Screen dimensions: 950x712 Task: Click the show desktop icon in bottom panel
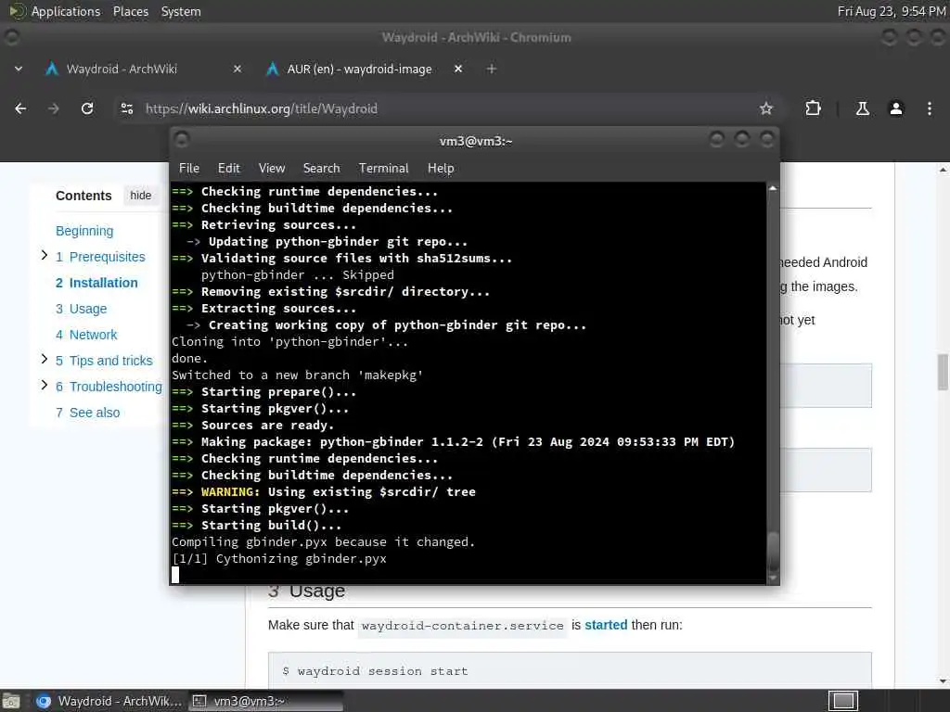point(11,701)
